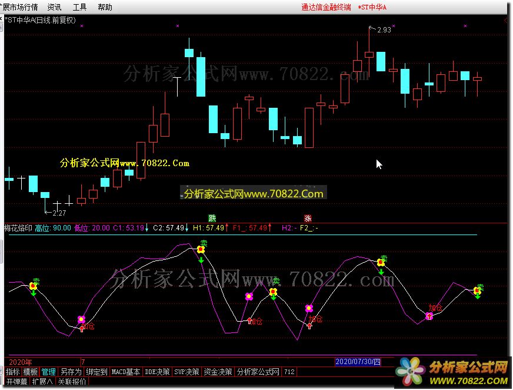Click the 2020年 time axis label
The width and height of the screenshot is (513, 390).
point(20,362)
